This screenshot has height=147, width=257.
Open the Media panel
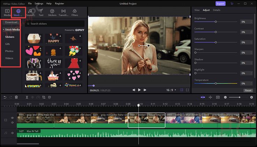pos(7,13)
